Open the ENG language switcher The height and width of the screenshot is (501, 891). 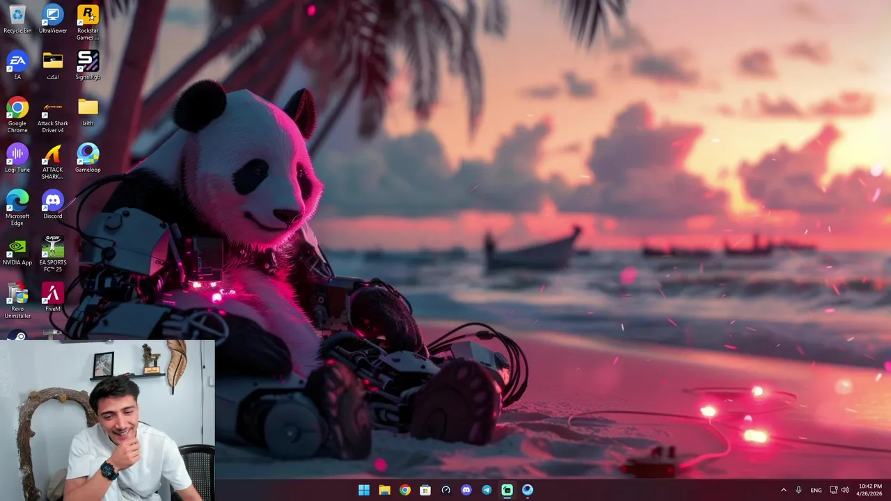click(816, 490)
